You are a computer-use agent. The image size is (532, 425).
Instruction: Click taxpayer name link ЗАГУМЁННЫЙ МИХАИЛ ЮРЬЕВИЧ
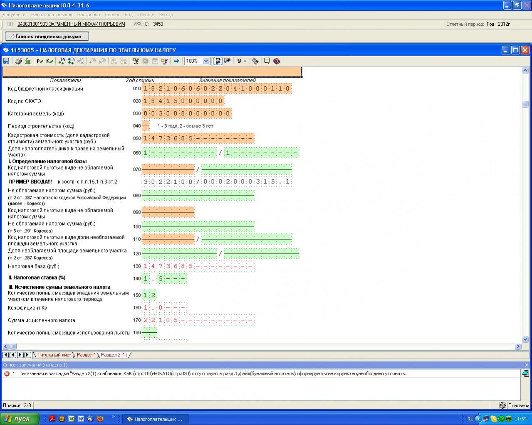tap(71, 24)
